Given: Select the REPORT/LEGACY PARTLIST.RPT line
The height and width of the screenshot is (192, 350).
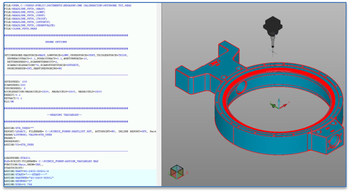Looking at the screenshot, I should pos(80,131).
